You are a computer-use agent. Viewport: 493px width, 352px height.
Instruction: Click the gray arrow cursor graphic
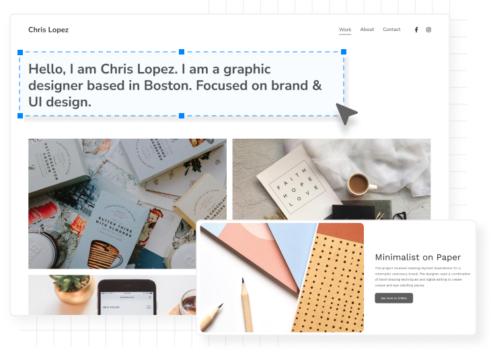tap(346, 114)
